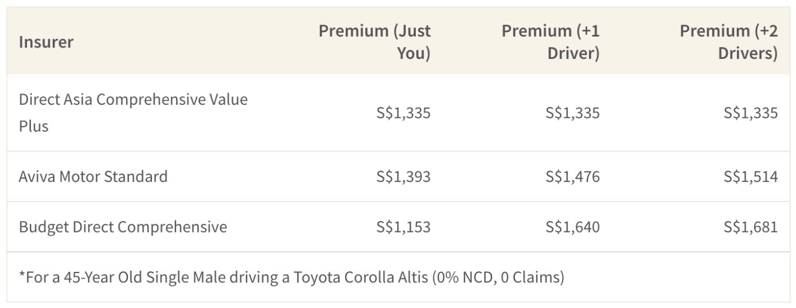796x308 pixels.
Task: Click the Premium (Just You) column header
Action: point(374,42)
